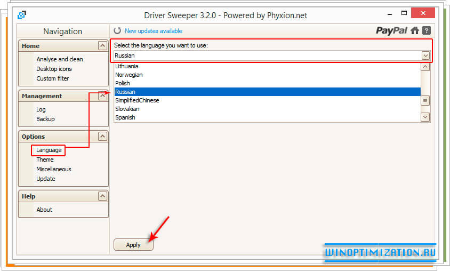This screenshot has height=271, width=450.
Task: Collapse the Home navigation section
Action: tap(102, 46)
